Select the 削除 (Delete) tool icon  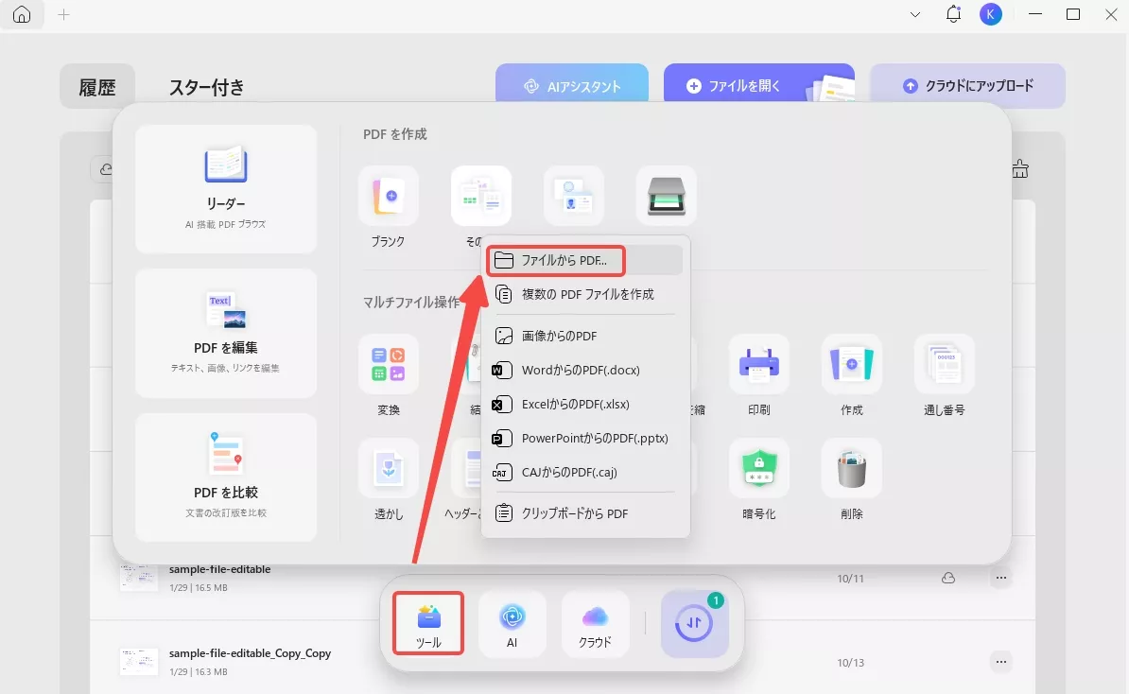[x=851, y=469]
